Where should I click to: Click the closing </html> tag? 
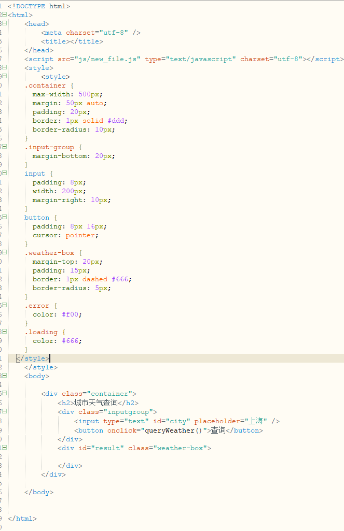coord(22,519)
